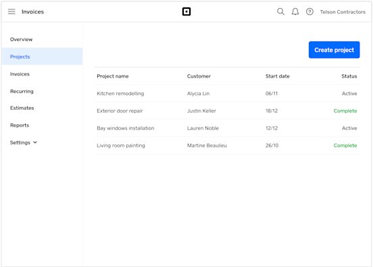The height and width of the screenshot is (267, 373).
Task: Click start date 06/11
Action: click(272, 94)
